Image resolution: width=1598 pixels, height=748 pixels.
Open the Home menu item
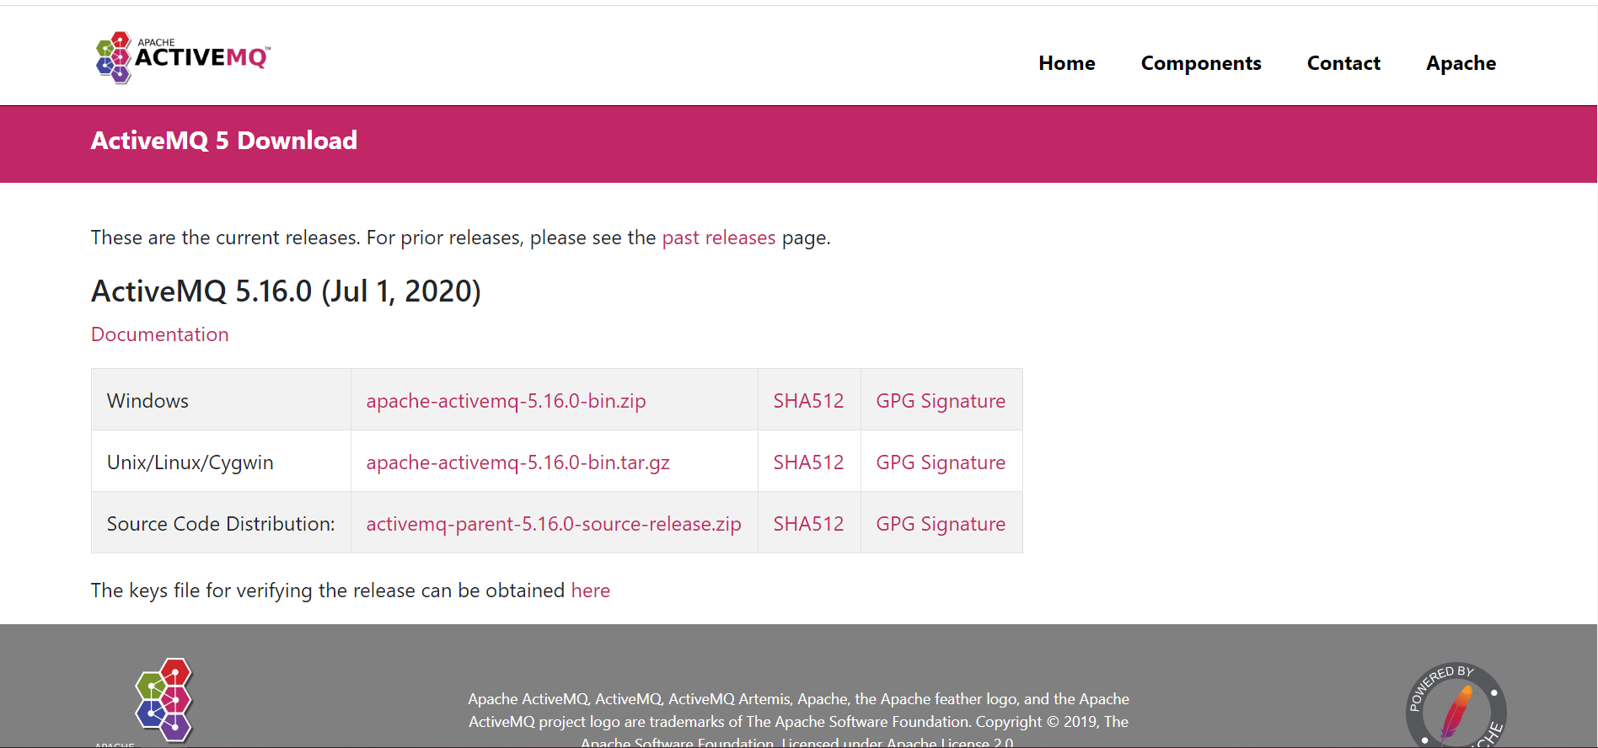click(x=1066, y=63)
